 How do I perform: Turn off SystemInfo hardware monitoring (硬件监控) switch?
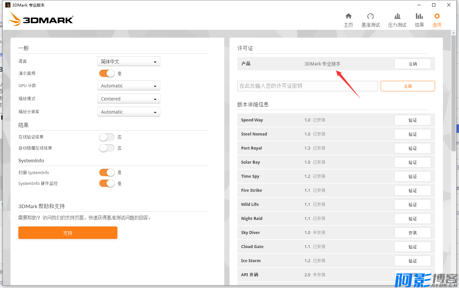pos(107,183)
